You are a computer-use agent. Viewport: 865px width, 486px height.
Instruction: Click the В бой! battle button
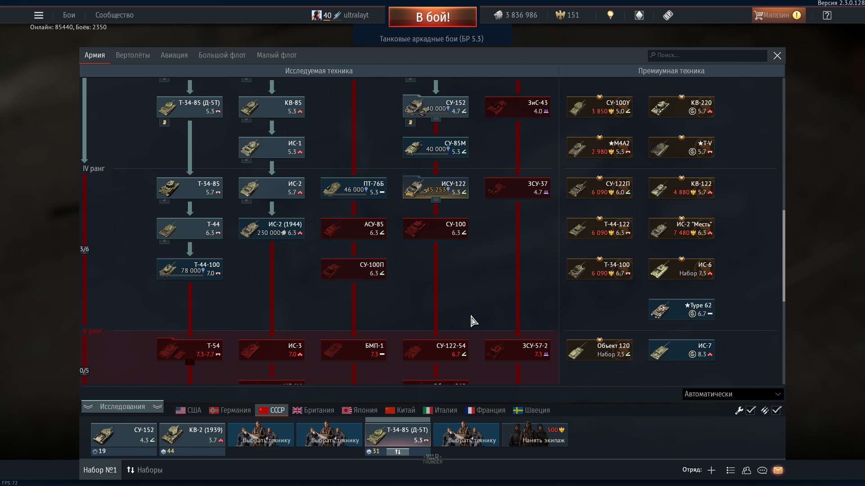432,17
